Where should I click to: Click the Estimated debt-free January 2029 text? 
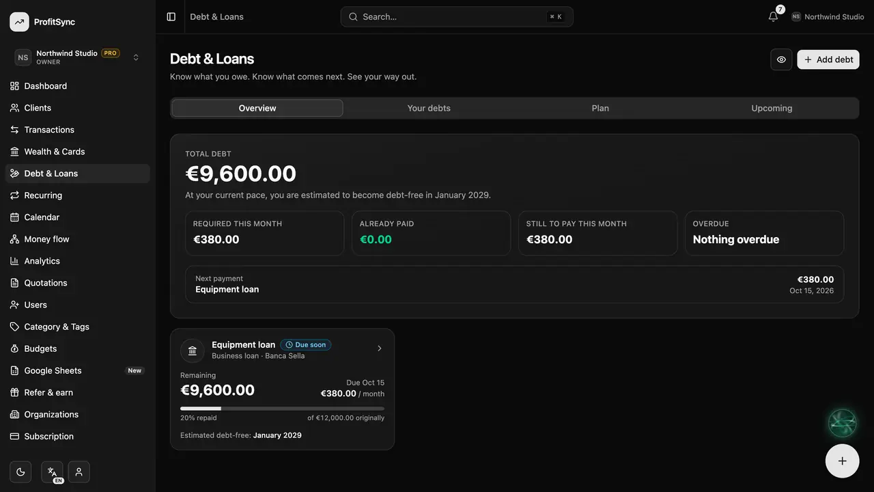[241, 435]
